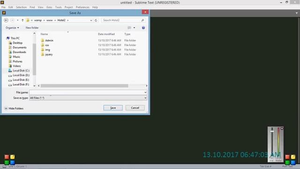Image resolution: width=300 pixels, height=169 pixels.
Task: Open Sublime Text Edit menu
Action: tap(10, 7)
